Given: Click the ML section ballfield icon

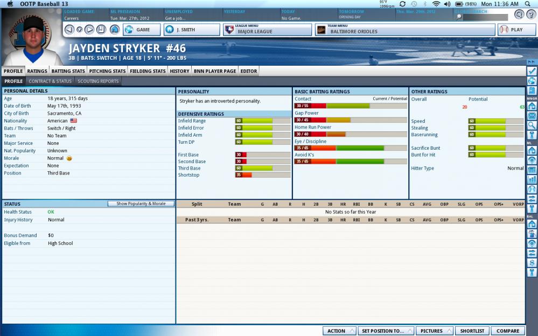Looking at the screenshot, I should click(532, 160).
